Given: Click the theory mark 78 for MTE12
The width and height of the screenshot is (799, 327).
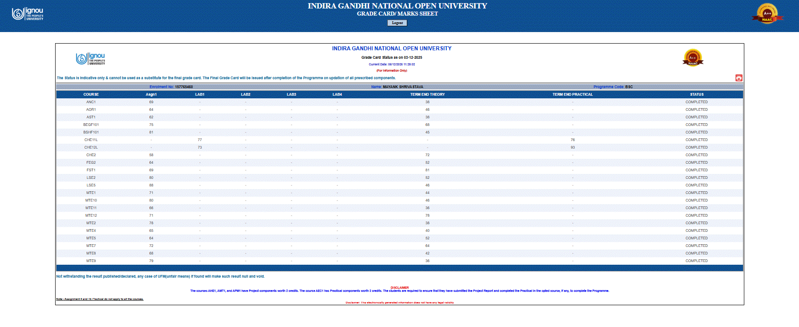Looking at the screenshot, I should pos(427,215).
